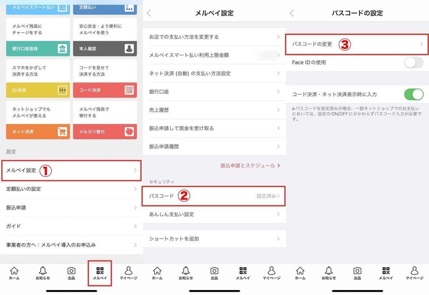The width and height of the screenshot is (429, 295).
Task: Tap マイページ icon on メルペイ設定 screen tab bar
Action: [272, 271]
